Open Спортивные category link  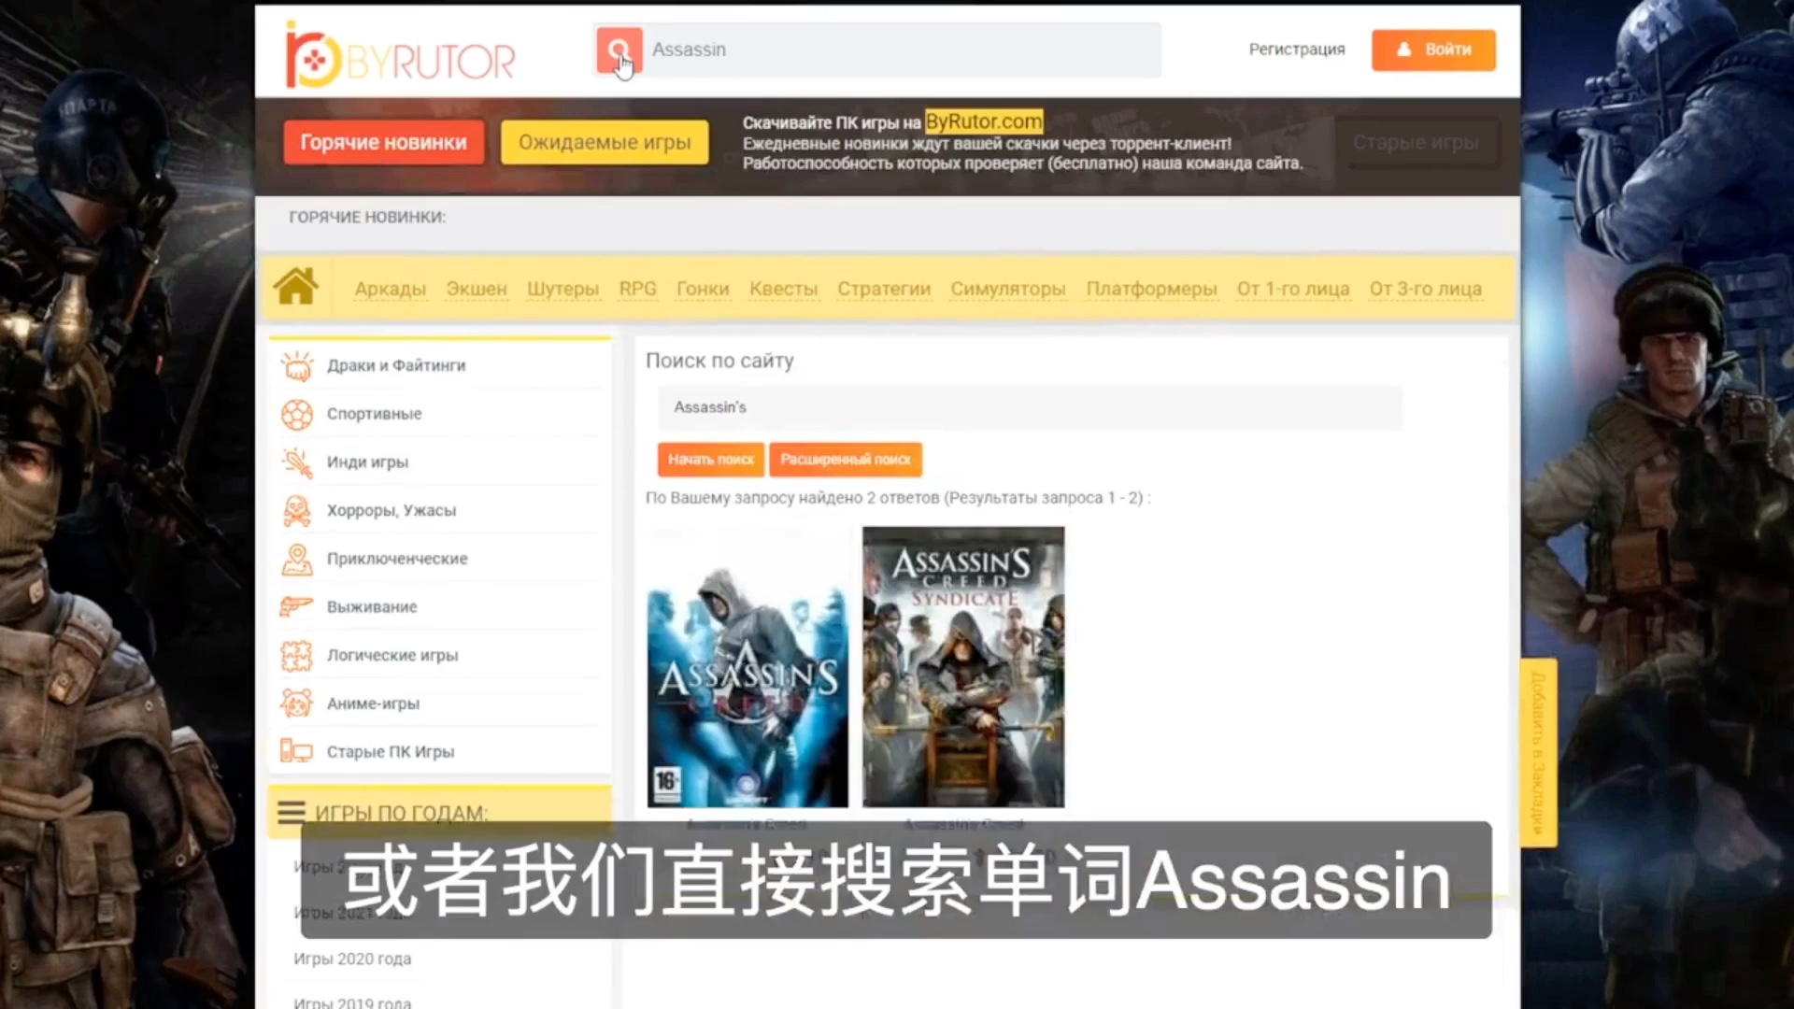374,414
